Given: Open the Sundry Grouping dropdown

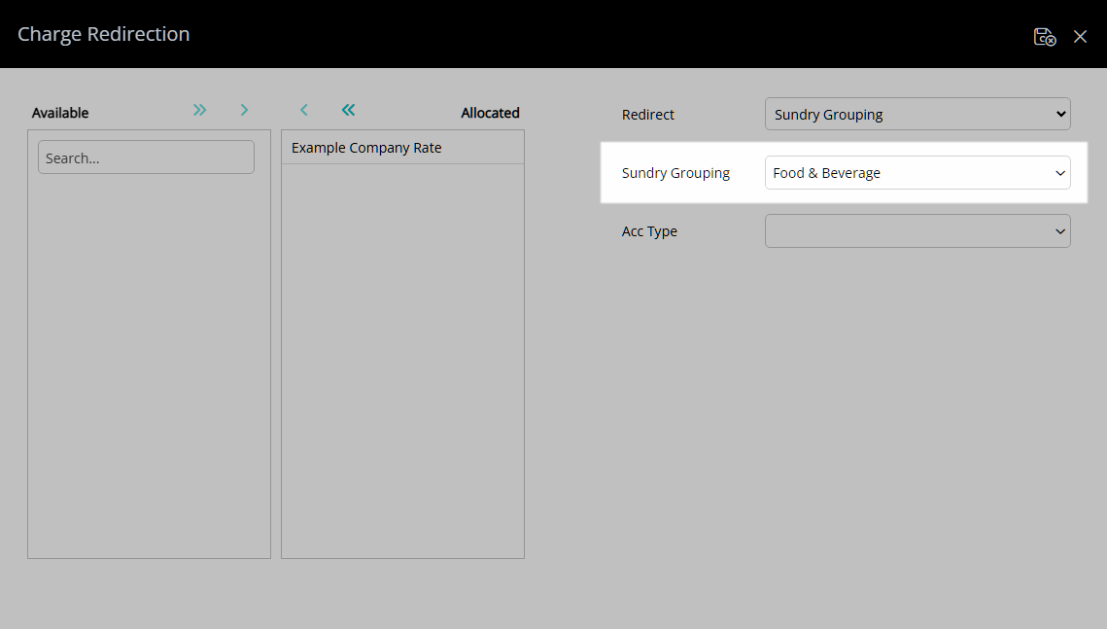Looking at the screenshot, I should tap(917, 173).
